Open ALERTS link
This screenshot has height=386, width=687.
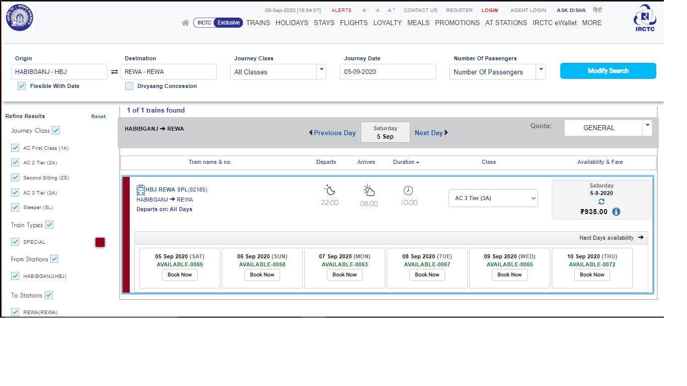(x=341, y=11)
